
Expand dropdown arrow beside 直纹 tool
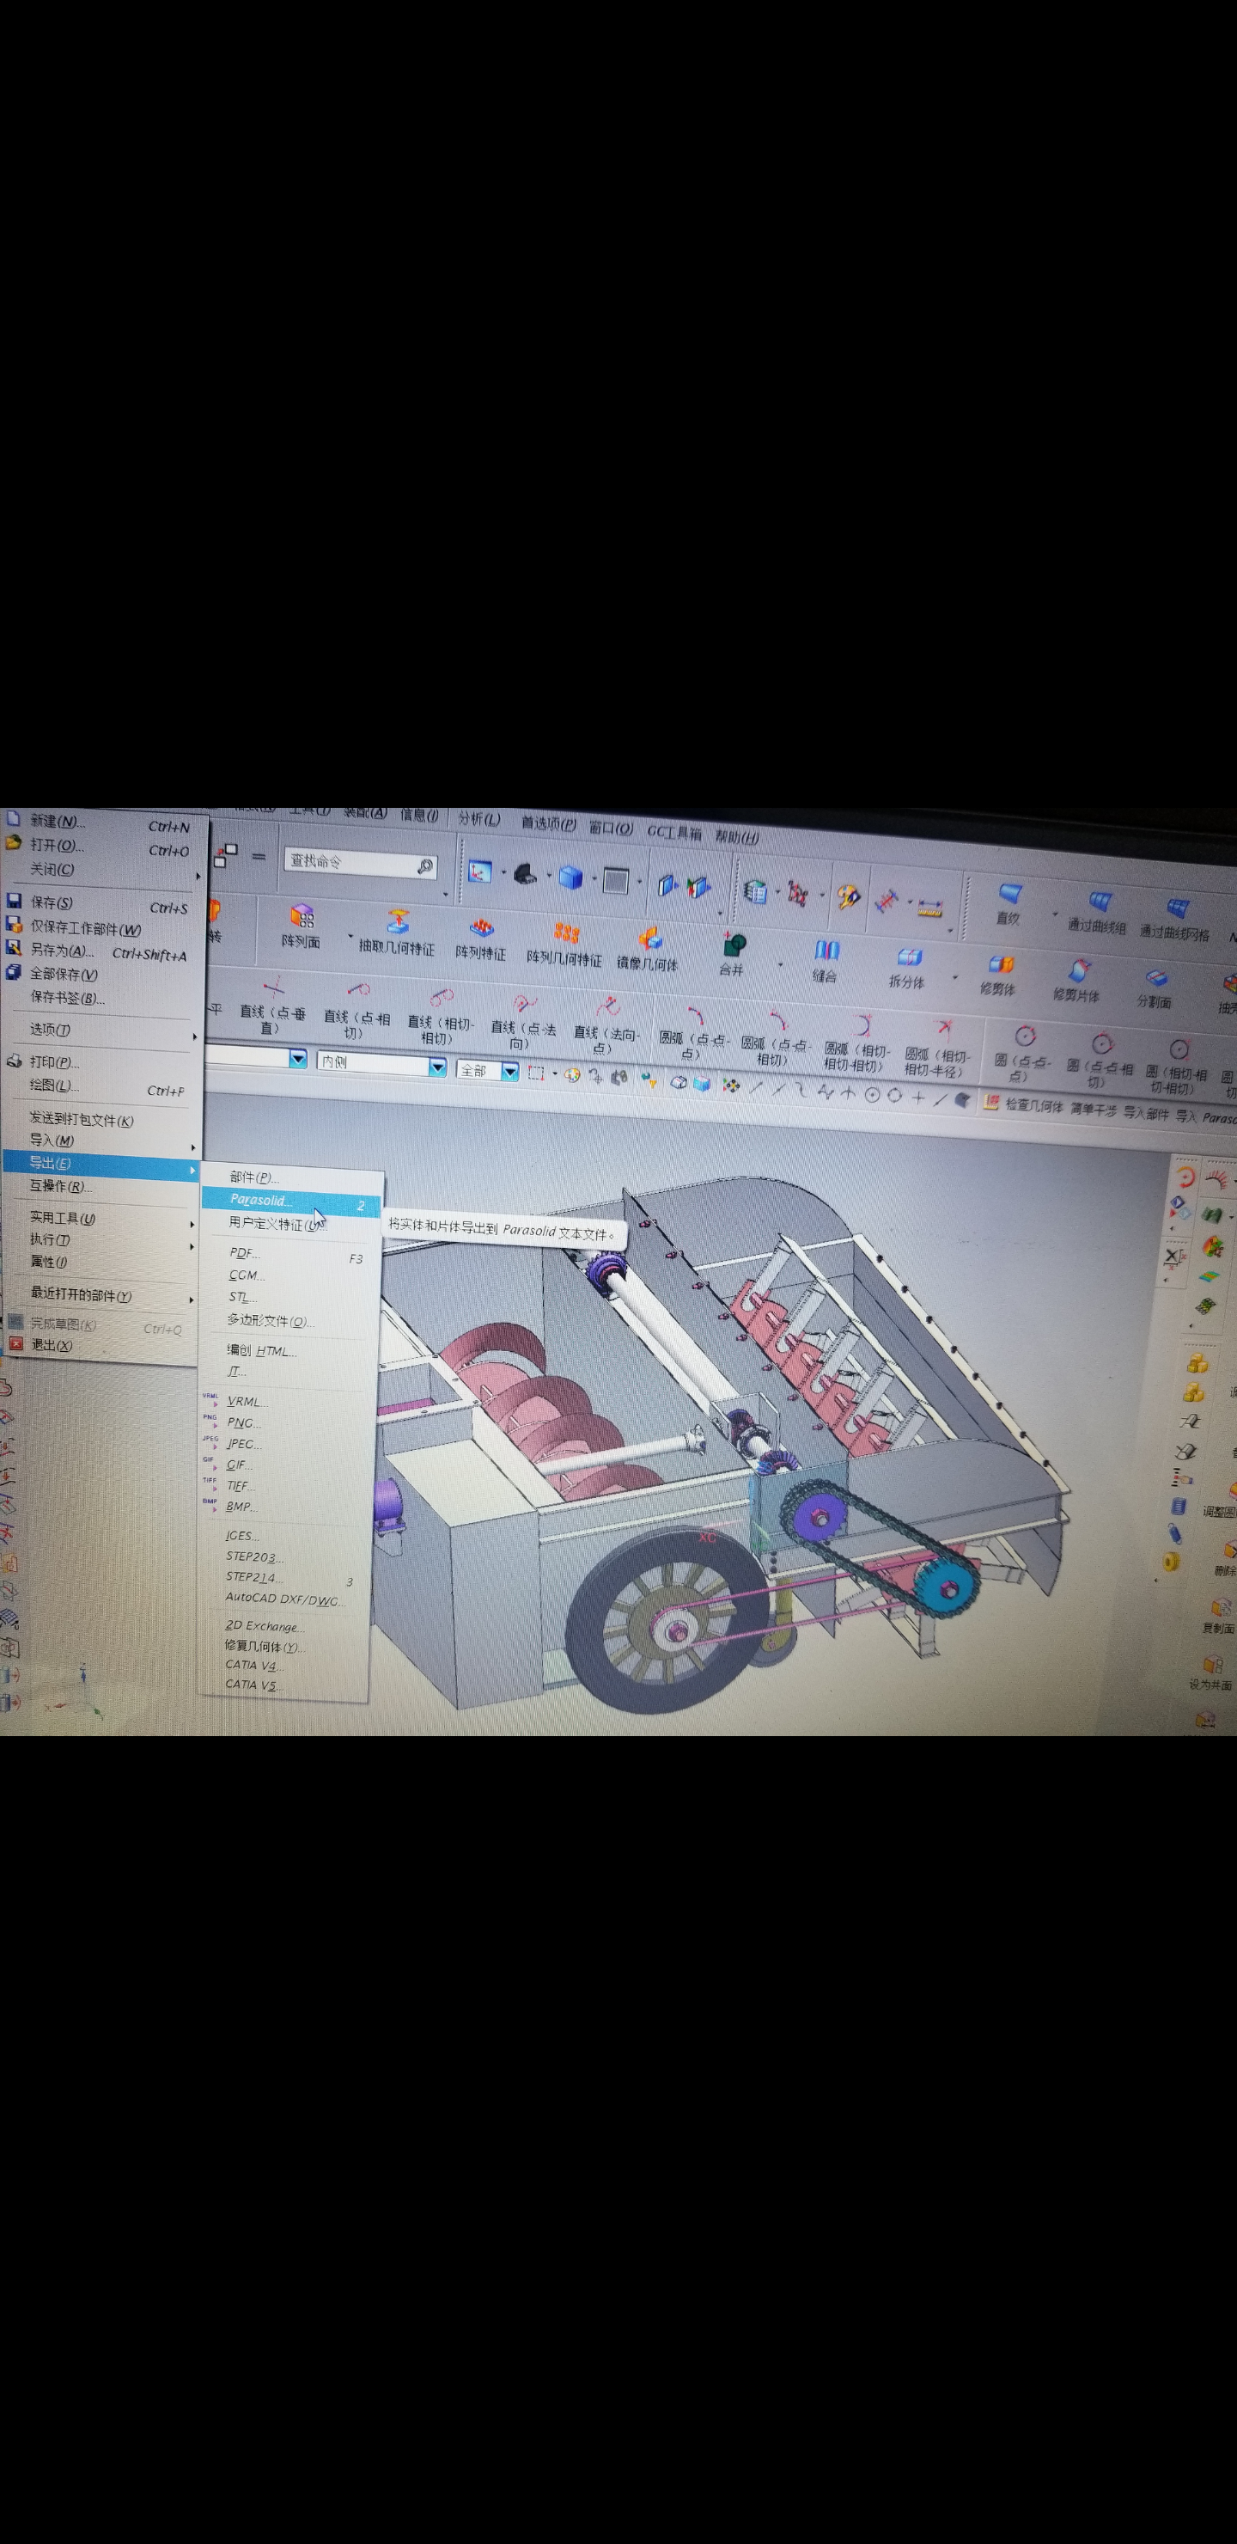(x=1054, y=914)
